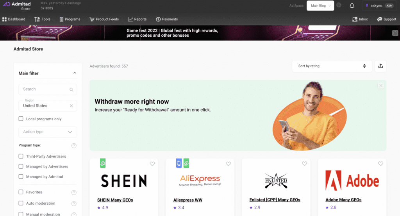Click the export advertisers icon
The height and width of the screenshot is (216, 400).
[380, 66]
